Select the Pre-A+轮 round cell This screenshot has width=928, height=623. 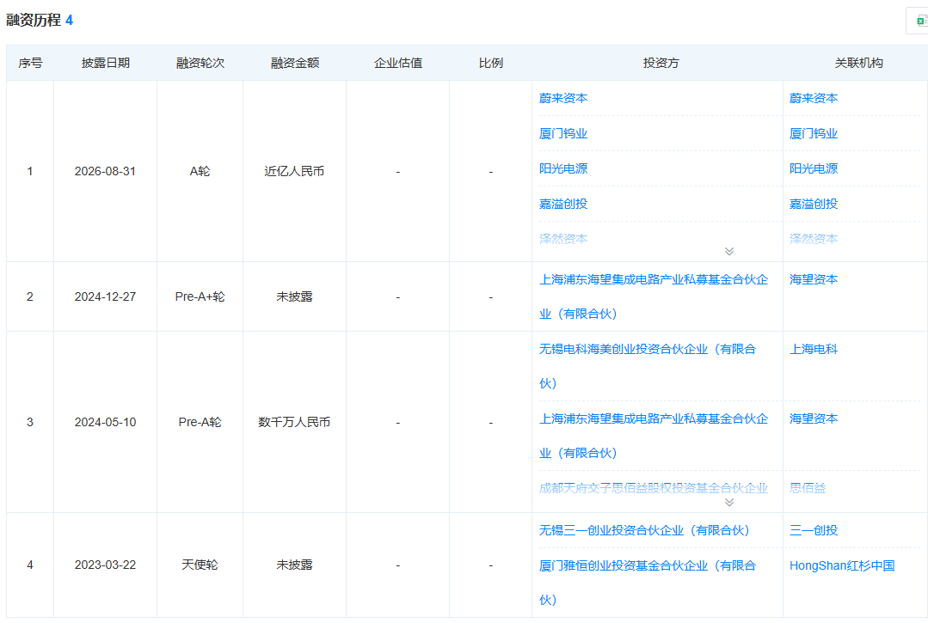pyautogui.click(x=200, y=296)
